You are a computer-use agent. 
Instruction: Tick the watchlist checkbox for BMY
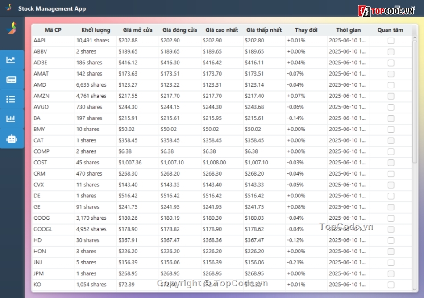(x=391, y=130)
